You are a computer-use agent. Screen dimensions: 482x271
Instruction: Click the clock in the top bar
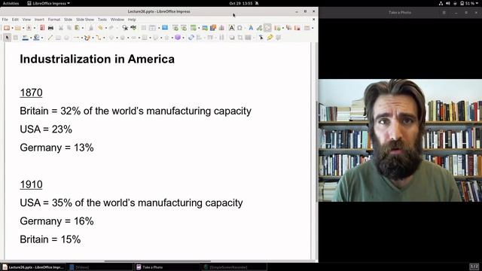pos(241,3)
